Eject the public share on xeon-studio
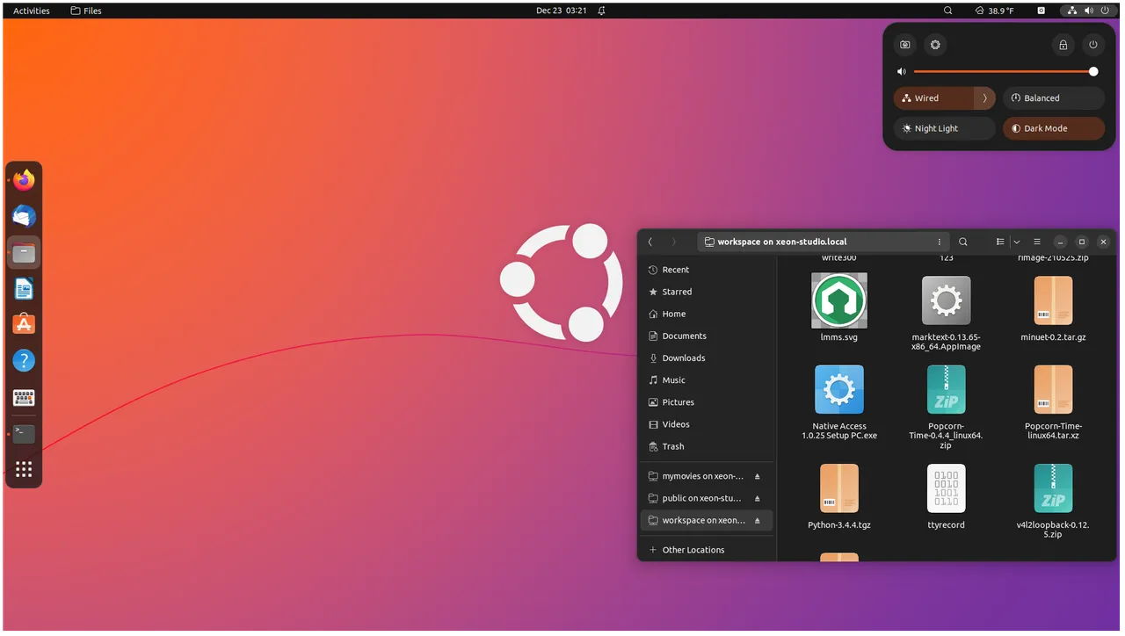The width and height of the screenshot is (1125, 636). point(757,498)
